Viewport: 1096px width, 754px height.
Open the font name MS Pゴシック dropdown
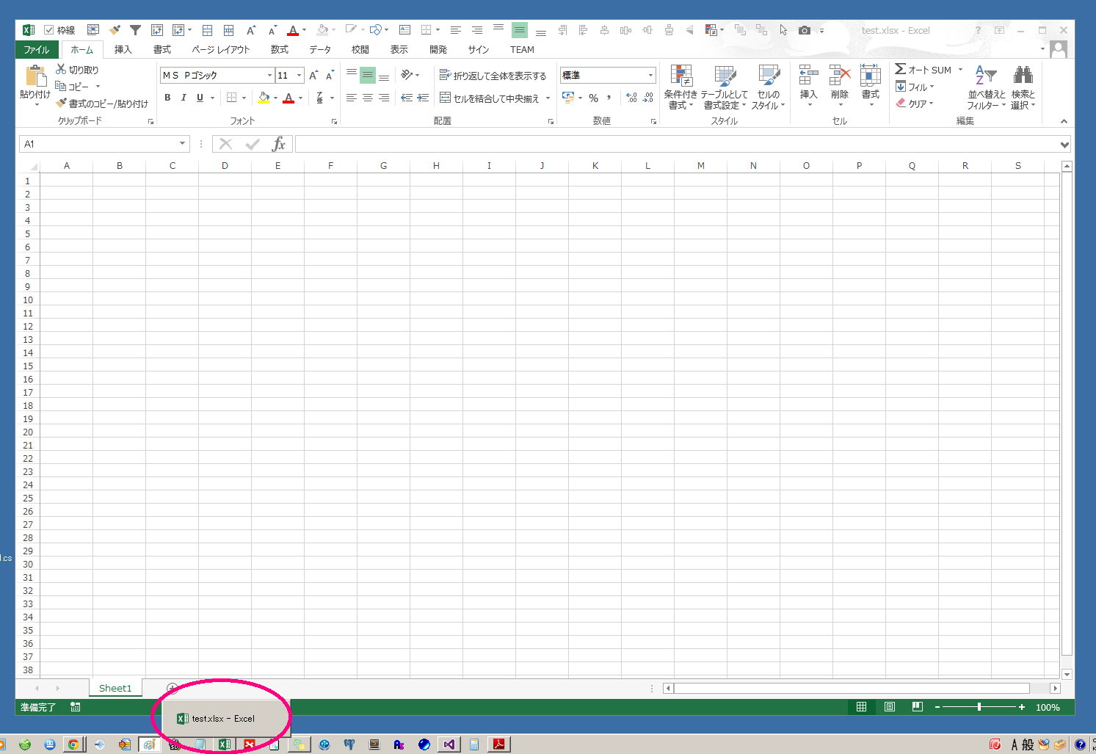click(x=269, y=76)
